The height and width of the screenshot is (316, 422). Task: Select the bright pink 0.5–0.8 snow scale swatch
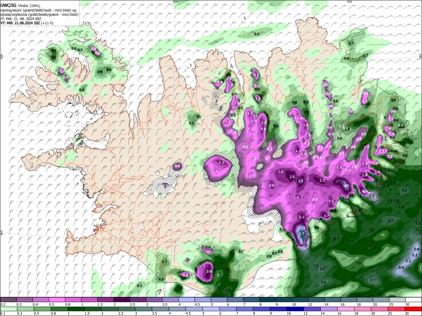tap(57, 300)
